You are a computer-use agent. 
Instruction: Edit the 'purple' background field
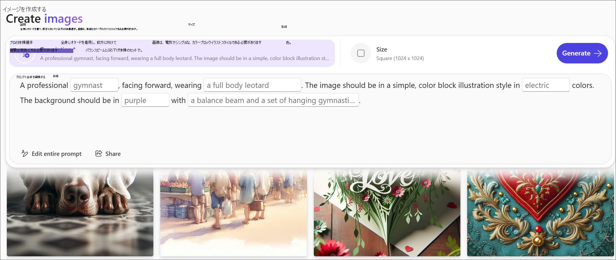[x=145, y=100]
